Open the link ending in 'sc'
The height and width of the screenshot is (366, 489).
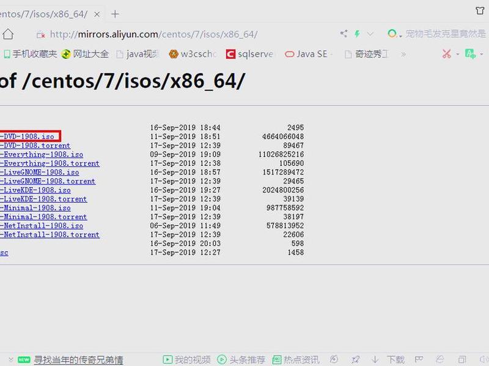4,253
